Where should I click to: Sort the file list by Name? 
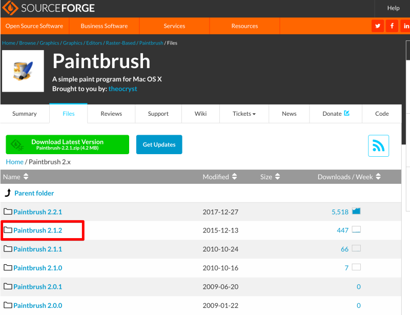click(x=16, y=177)
